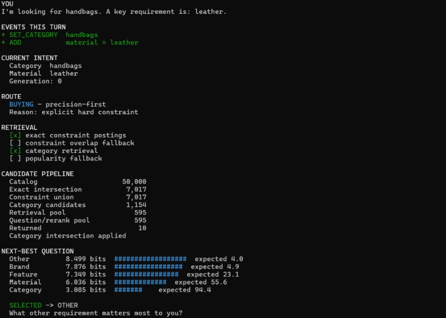Click the 'Constraint union' row label
Viewport: 446px width, 318px height.
pyautogui.click(x=41, y=197)
